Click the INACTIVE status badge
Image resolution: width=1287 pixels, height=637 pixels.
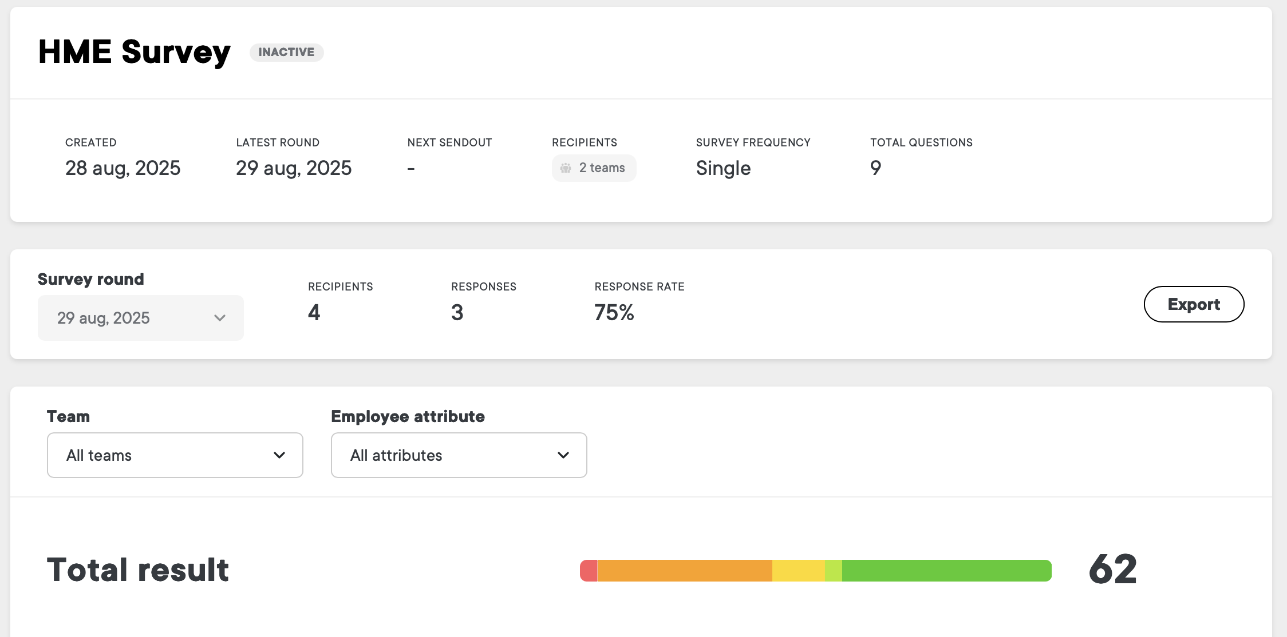(286, 52)
